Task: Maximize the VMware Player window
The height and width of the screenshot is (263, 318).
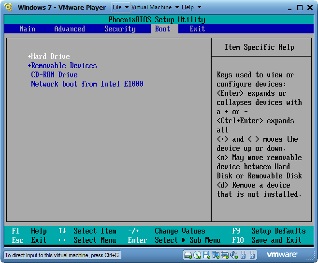Action: click(300, 8)
